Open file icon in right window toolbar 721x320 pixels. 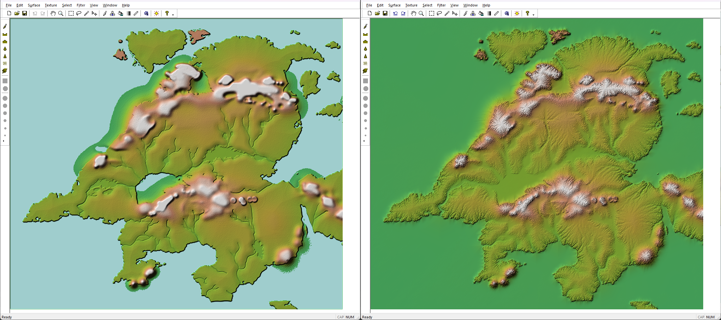[377, 13]
